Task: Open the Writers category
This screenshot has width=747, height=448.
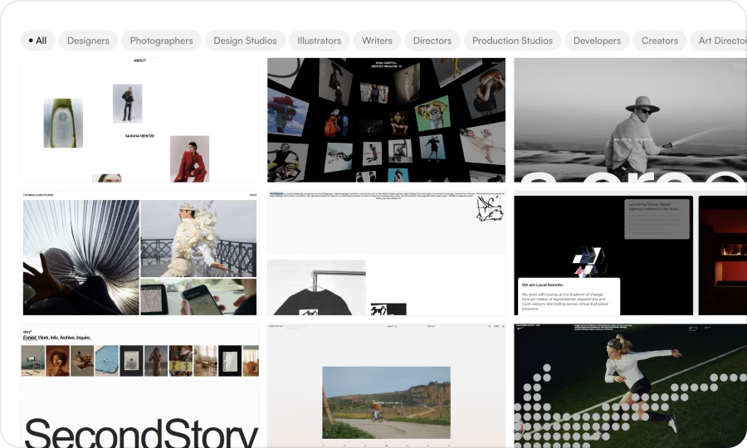Action: pyautogui.click(x=377, y=41)
